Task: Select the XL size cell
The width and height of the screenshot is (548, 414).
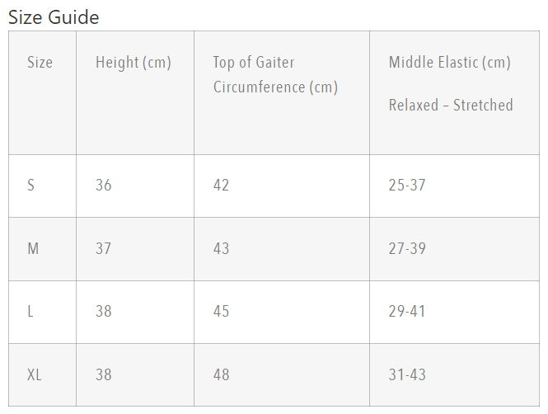Action: 35,375
